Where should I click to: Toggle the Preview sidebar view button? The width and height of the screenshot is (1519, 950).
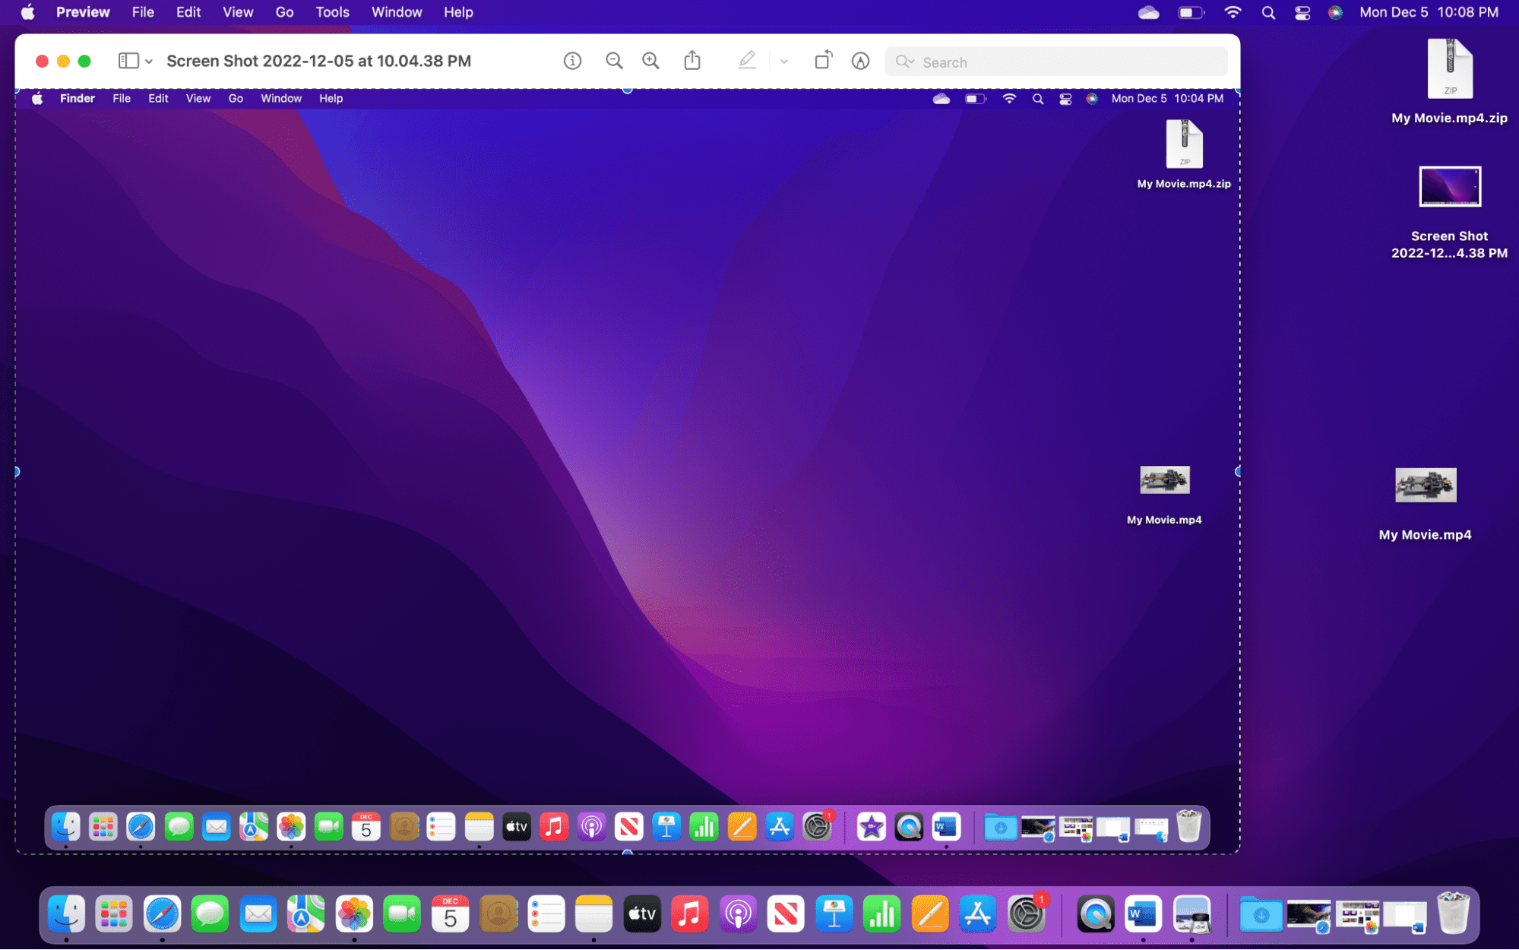click(128, 61)
